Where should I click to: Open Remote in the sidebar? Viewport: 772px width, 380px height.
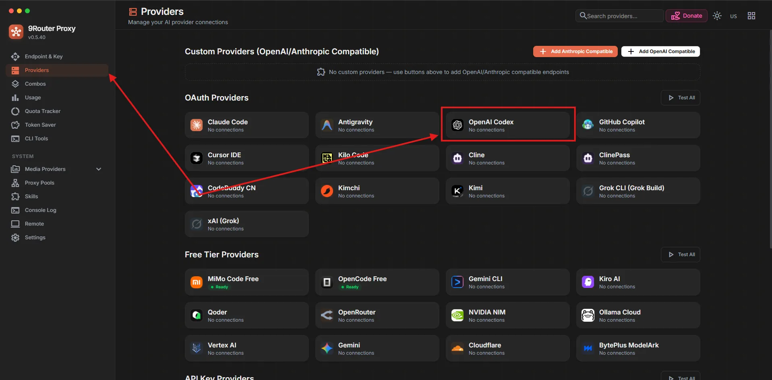coord(57,224)
